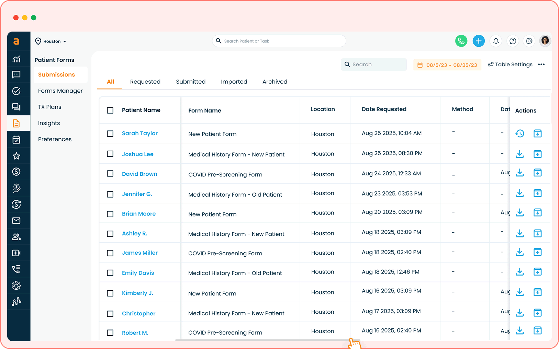The image size is (559, 349).
Task: Expand the Houston location dropdown
Action: tap(51, 42)
